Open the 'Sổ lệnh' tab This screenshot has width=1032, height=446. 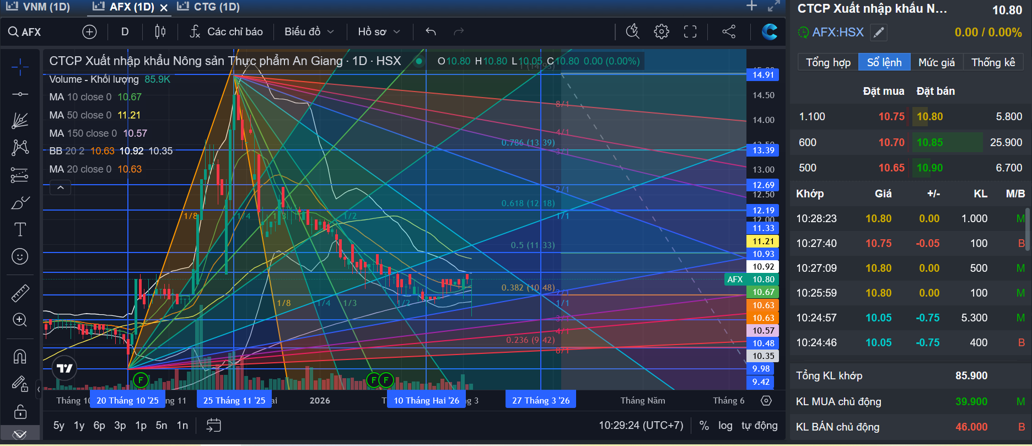coord(884,62)
